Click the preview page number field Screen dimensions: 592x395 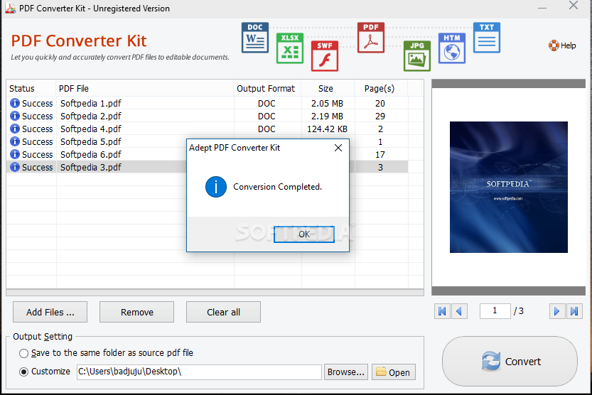(x=495, y=311)
